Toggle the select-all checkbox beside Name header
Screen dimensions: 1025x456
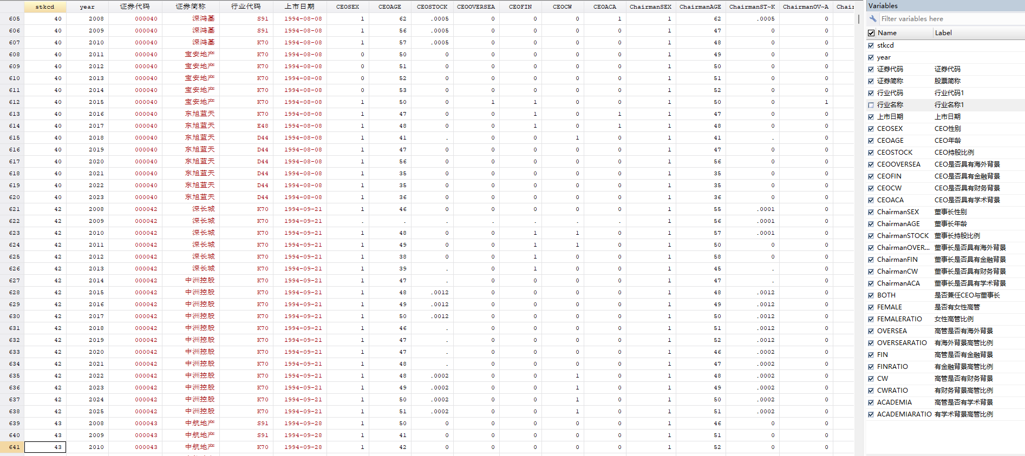coord(871,33)
